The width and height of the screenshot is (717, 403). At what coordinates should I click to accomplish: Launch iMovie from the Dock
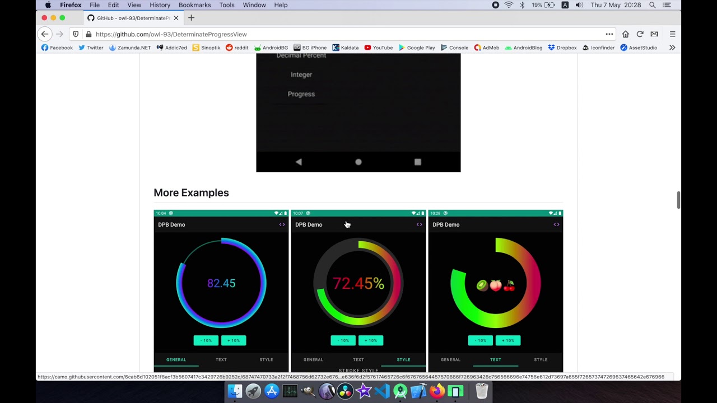[x=364, y=391]
